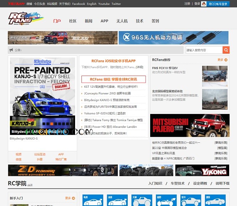Open the JConcepts Pioneer 2WD article
Viewport: 237px width, 206px height.
107,93
